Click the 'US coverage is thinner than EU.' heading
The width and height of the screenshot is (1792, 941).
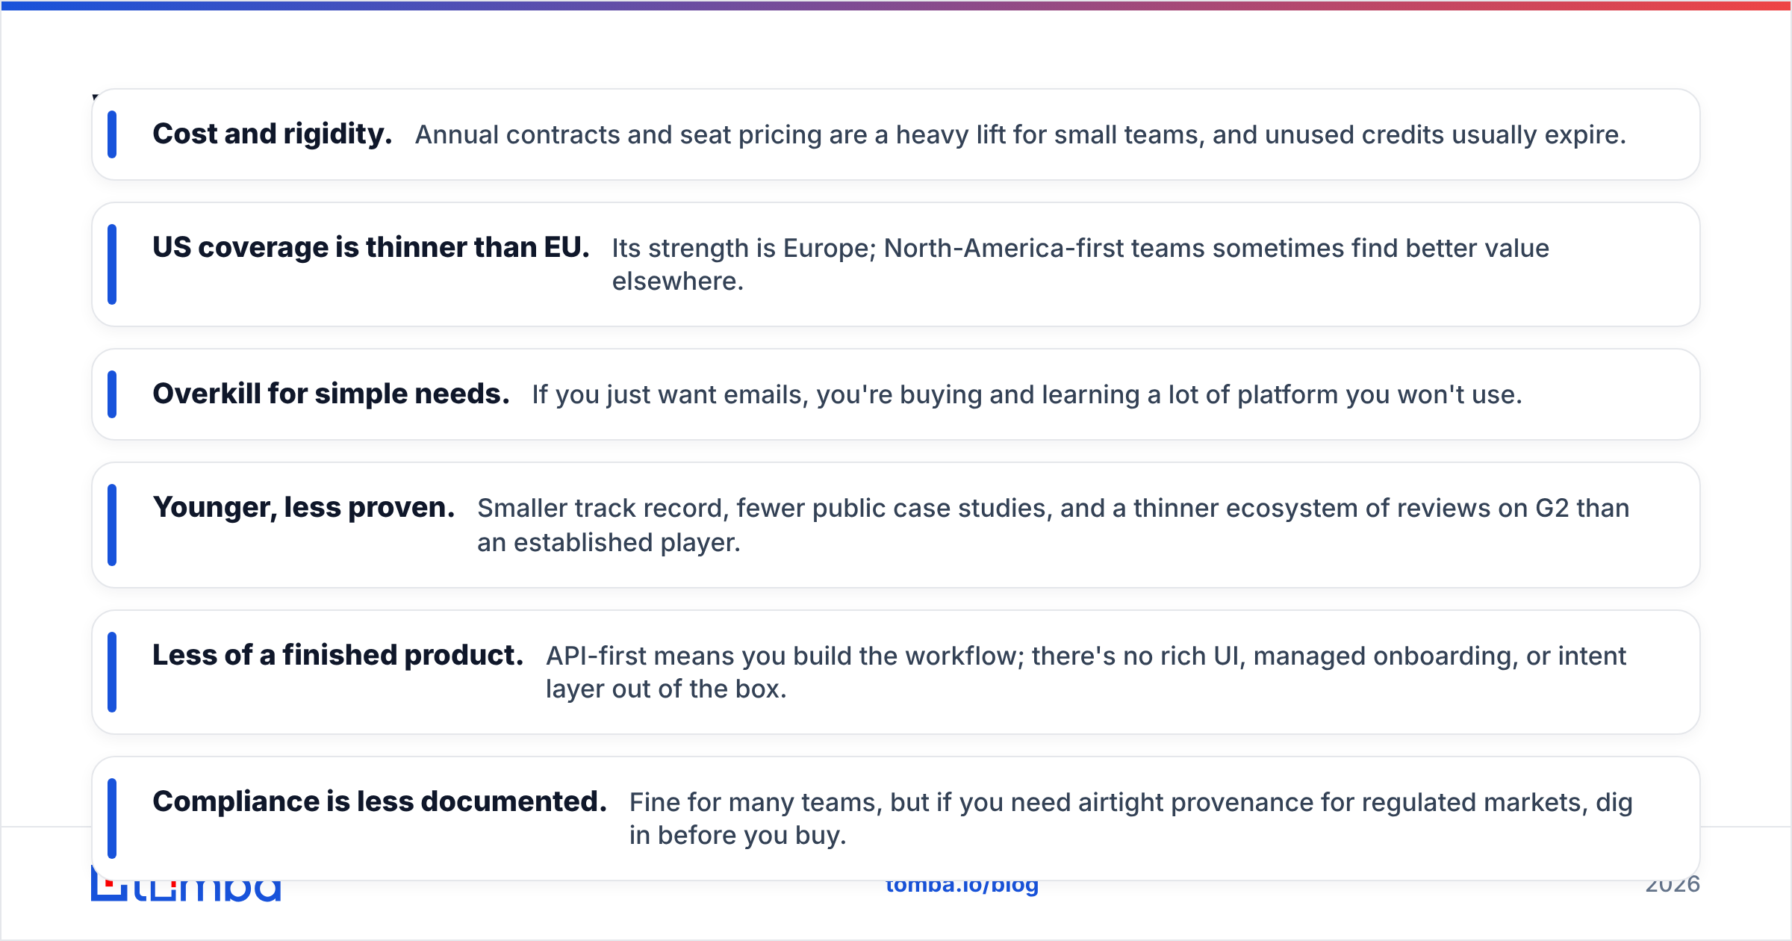[x=371, y=247]
